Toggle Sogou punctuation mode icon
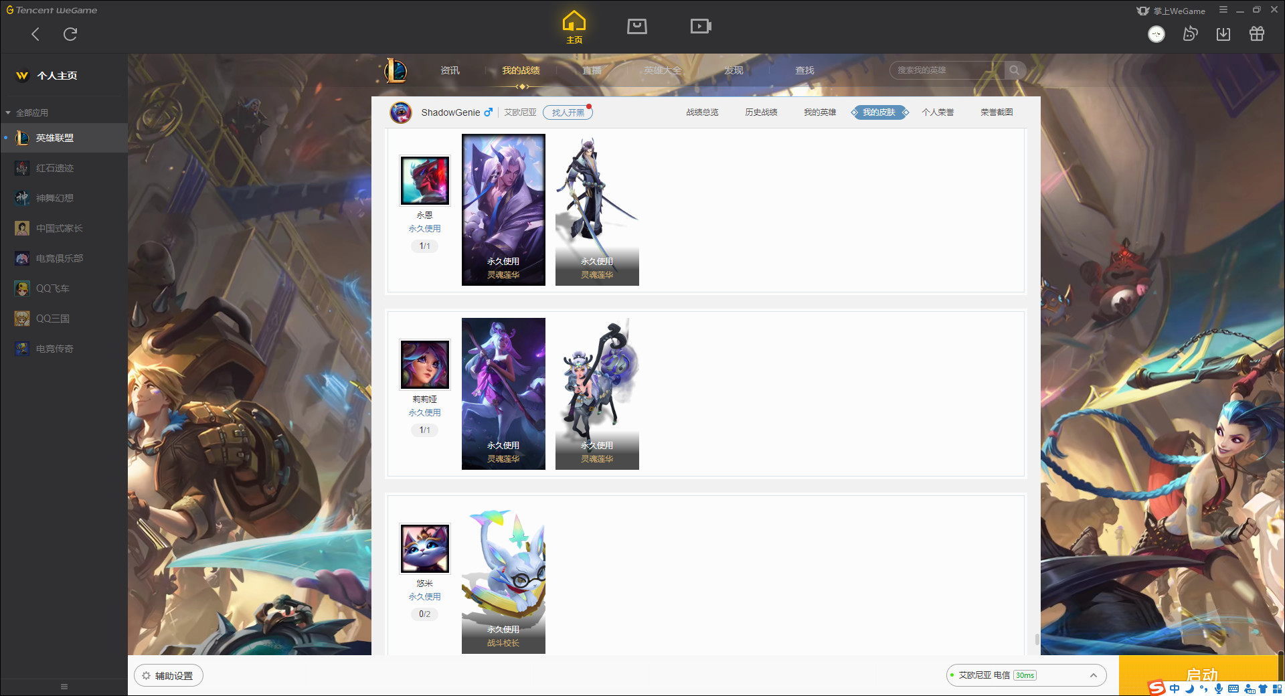 point(1203,689)
